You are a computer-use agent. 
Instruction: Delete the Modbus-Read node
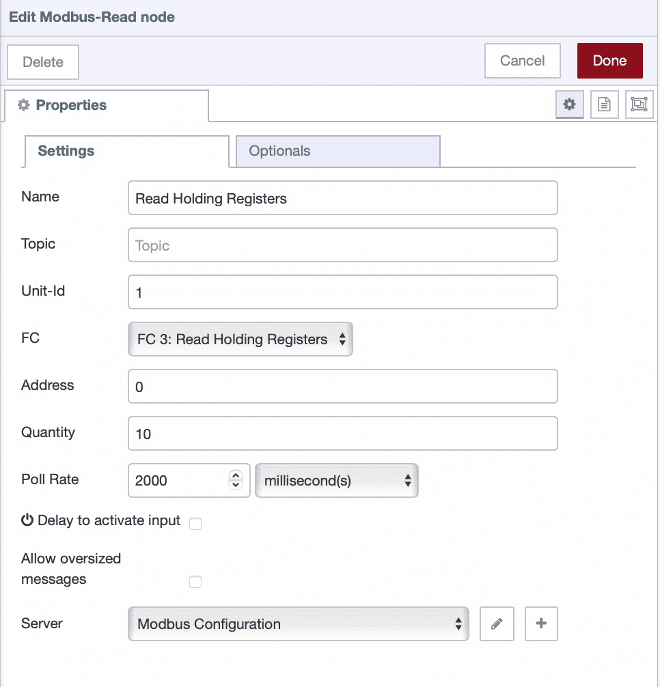(x=42, y=61)
